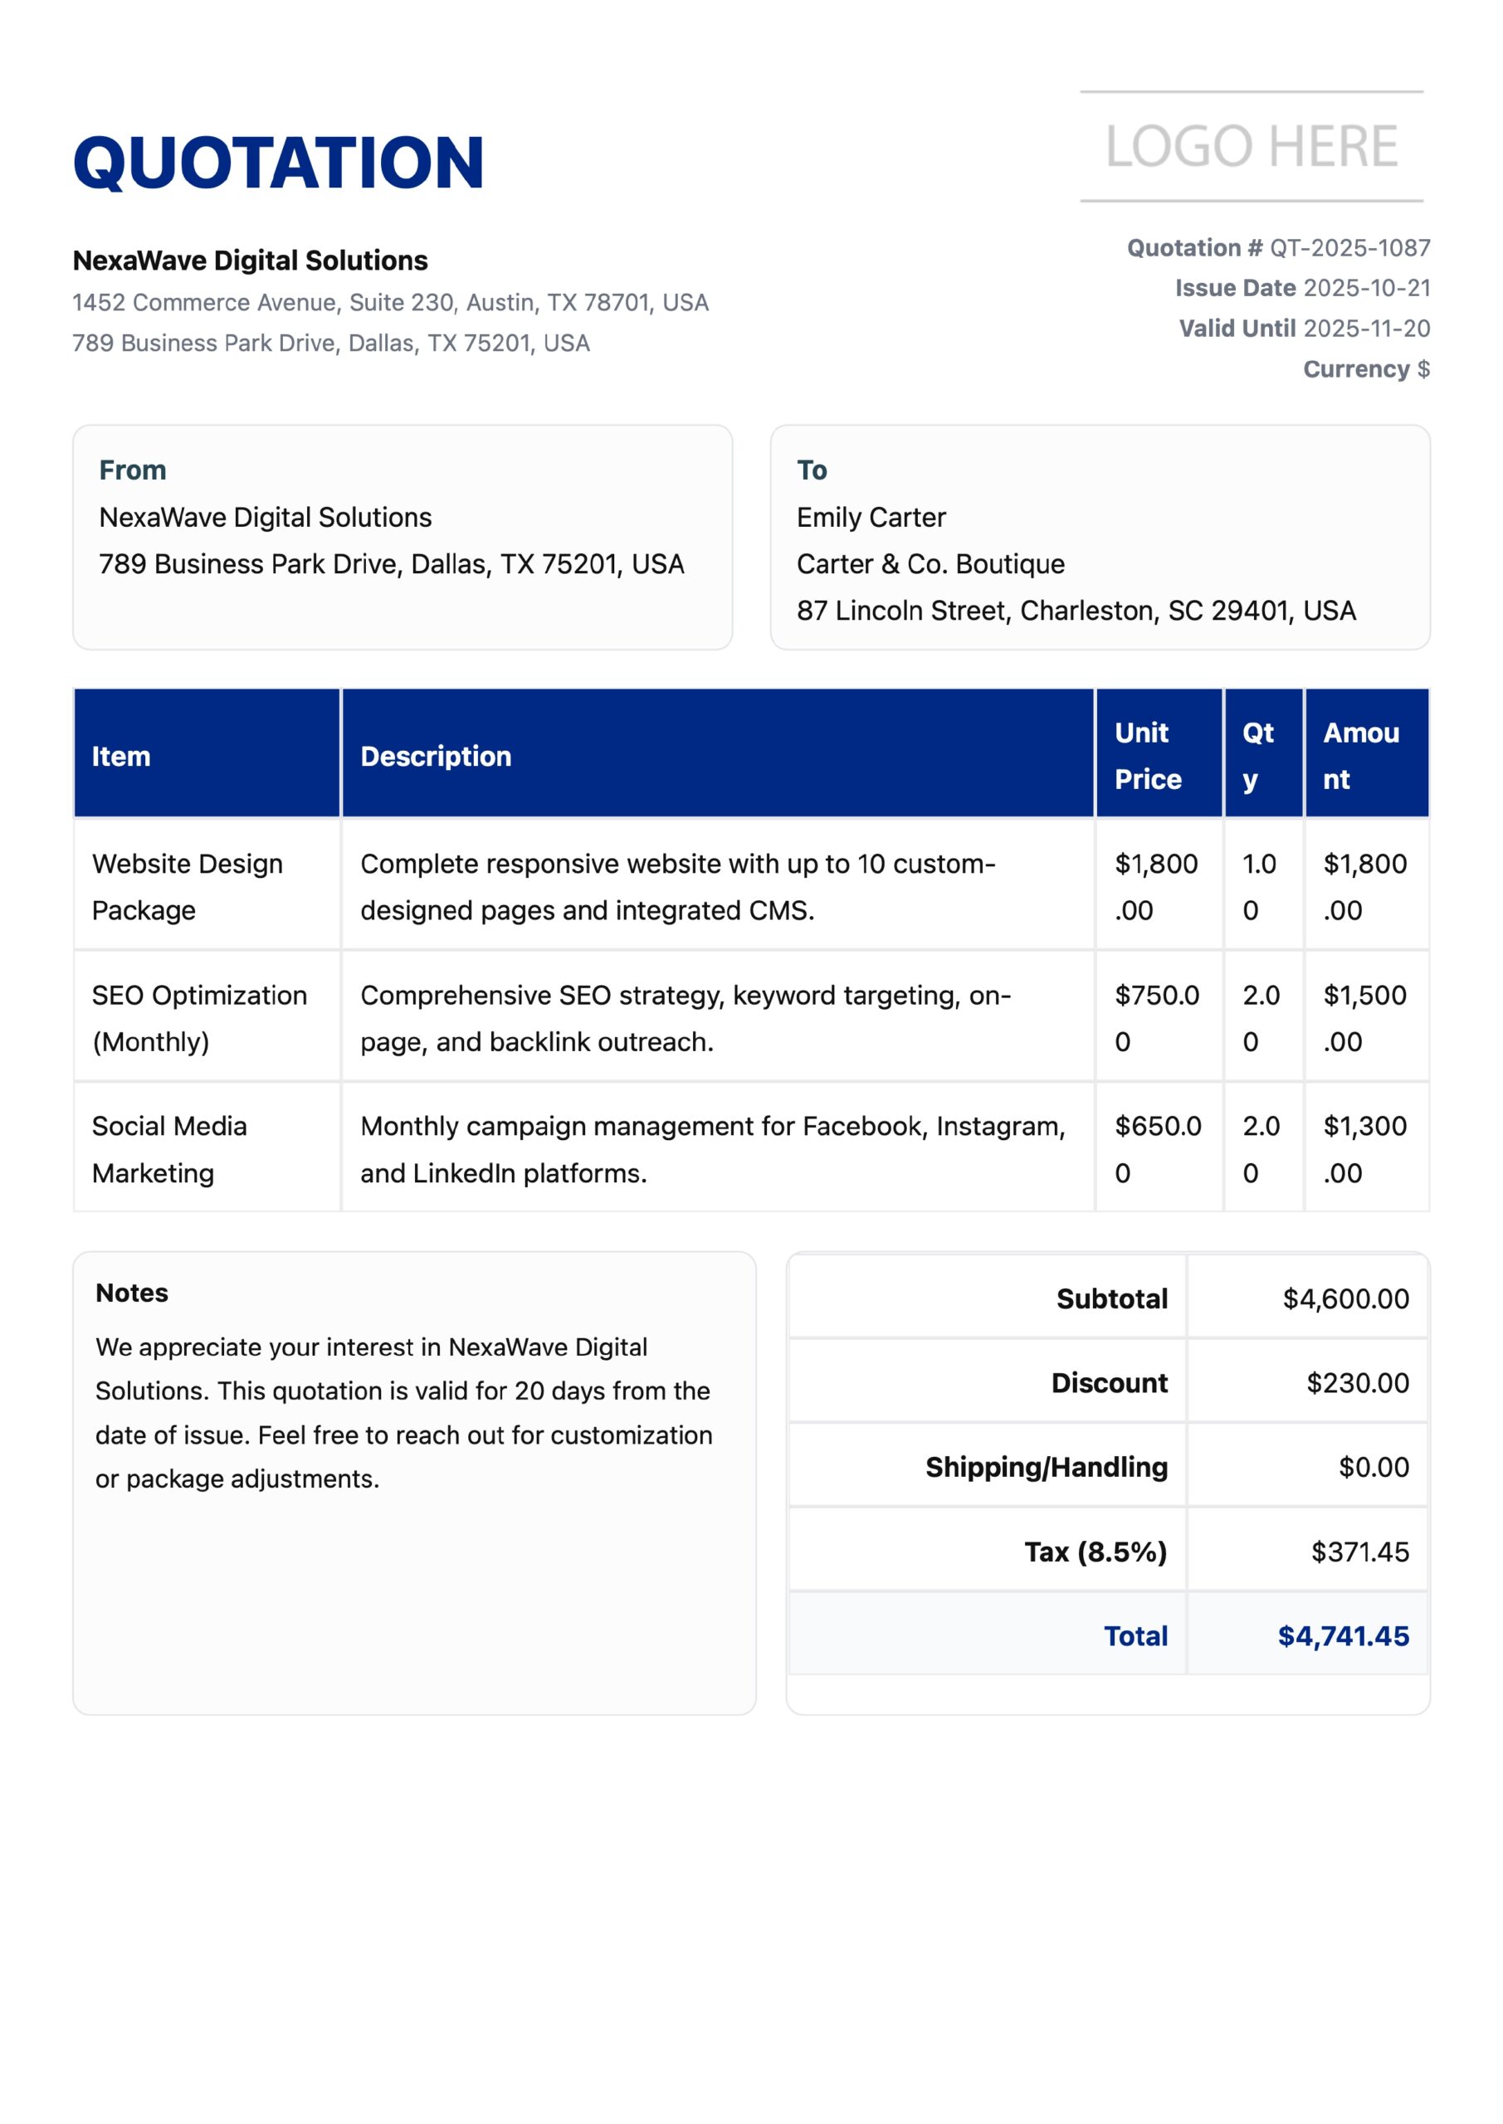Viewport: 1503px width, 2124px height.
Task: Select the Subtotal amount $4,600.00
Action: pyautogui.click(x=1344, y=1298)
